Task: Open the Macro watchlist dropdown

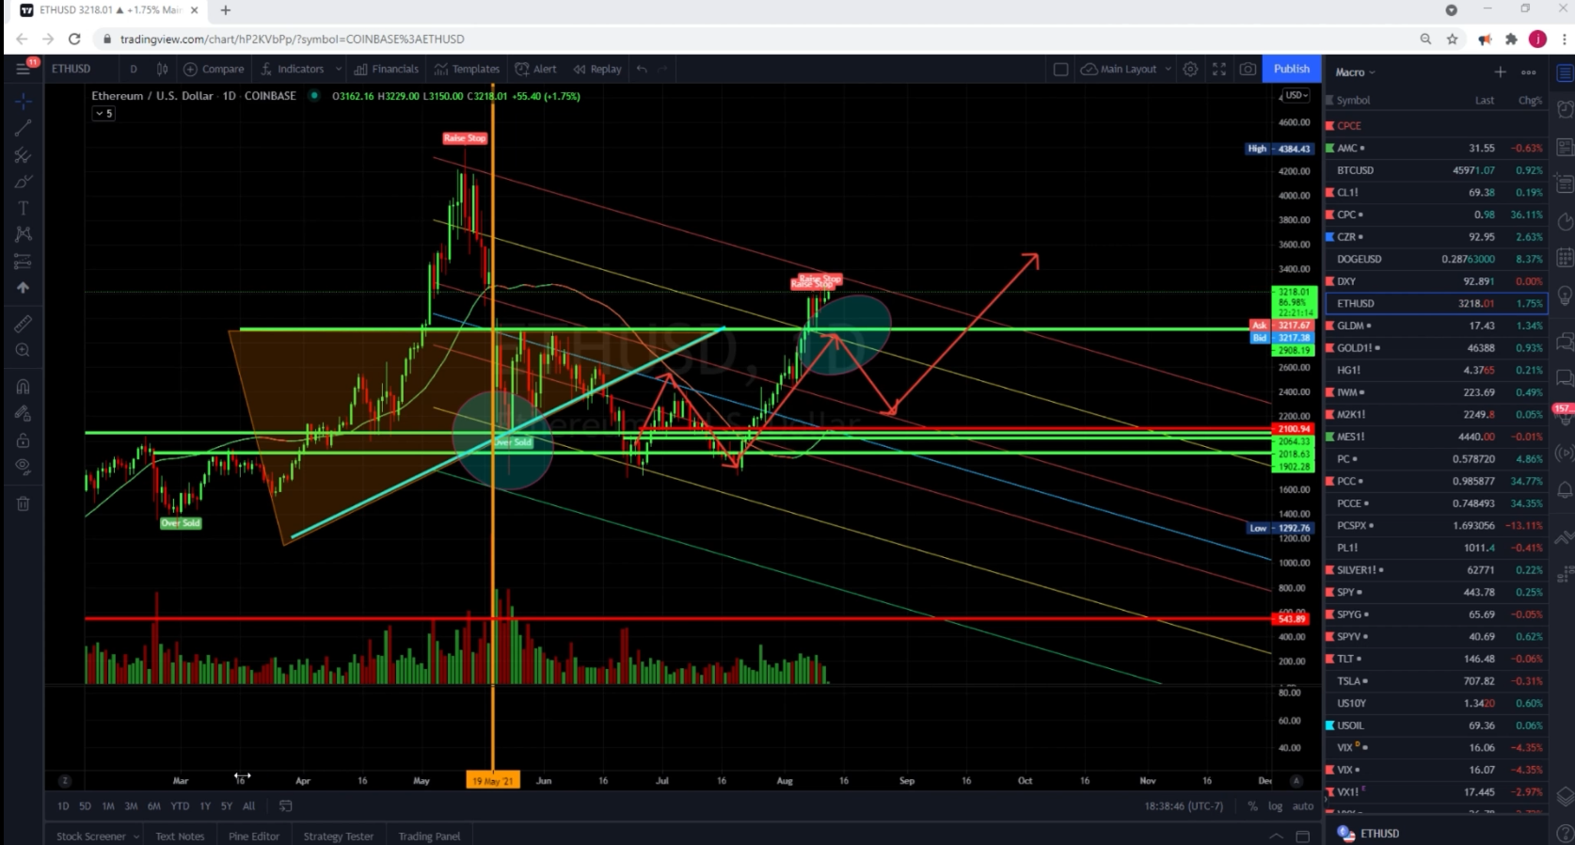Action: [x=1355, y=72]
